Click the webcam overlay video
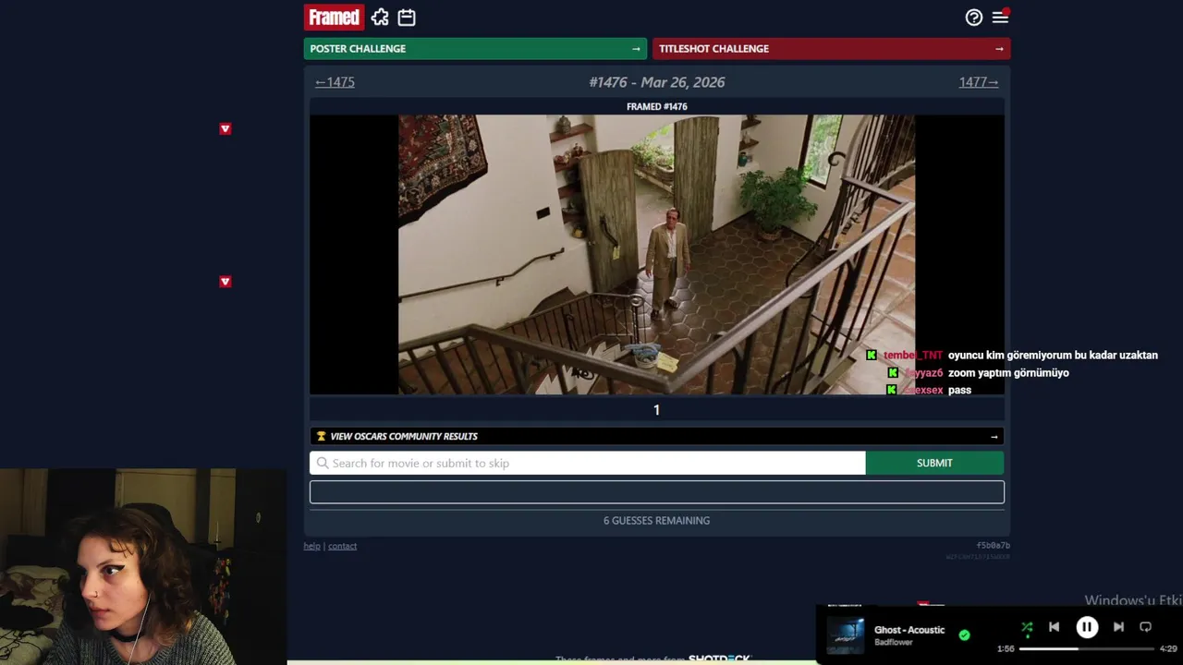 pyautogui.click(x=143, y=566)
